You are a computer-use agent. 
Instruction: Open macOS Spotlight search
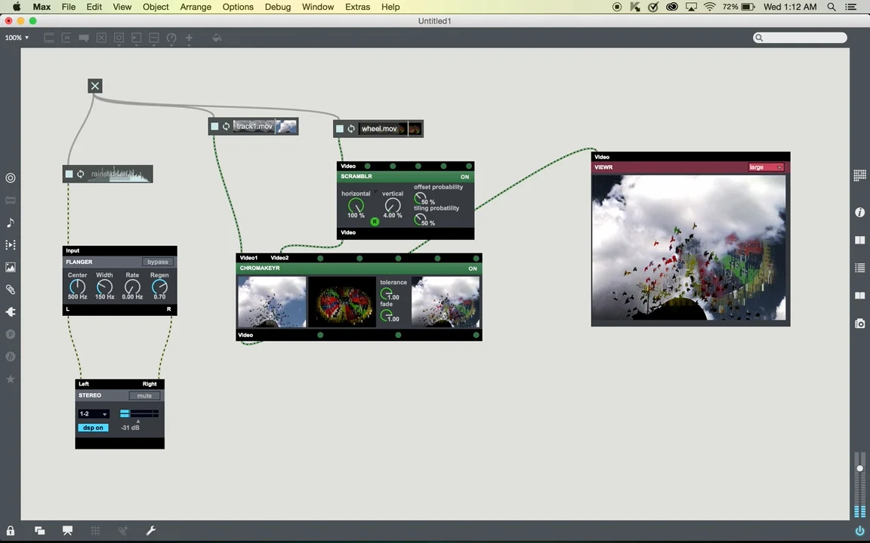(x=831, y=7)
